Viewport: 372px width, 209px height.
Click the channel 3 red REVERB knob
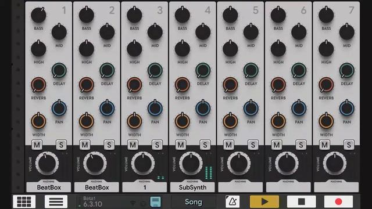(x=134, y=85)
